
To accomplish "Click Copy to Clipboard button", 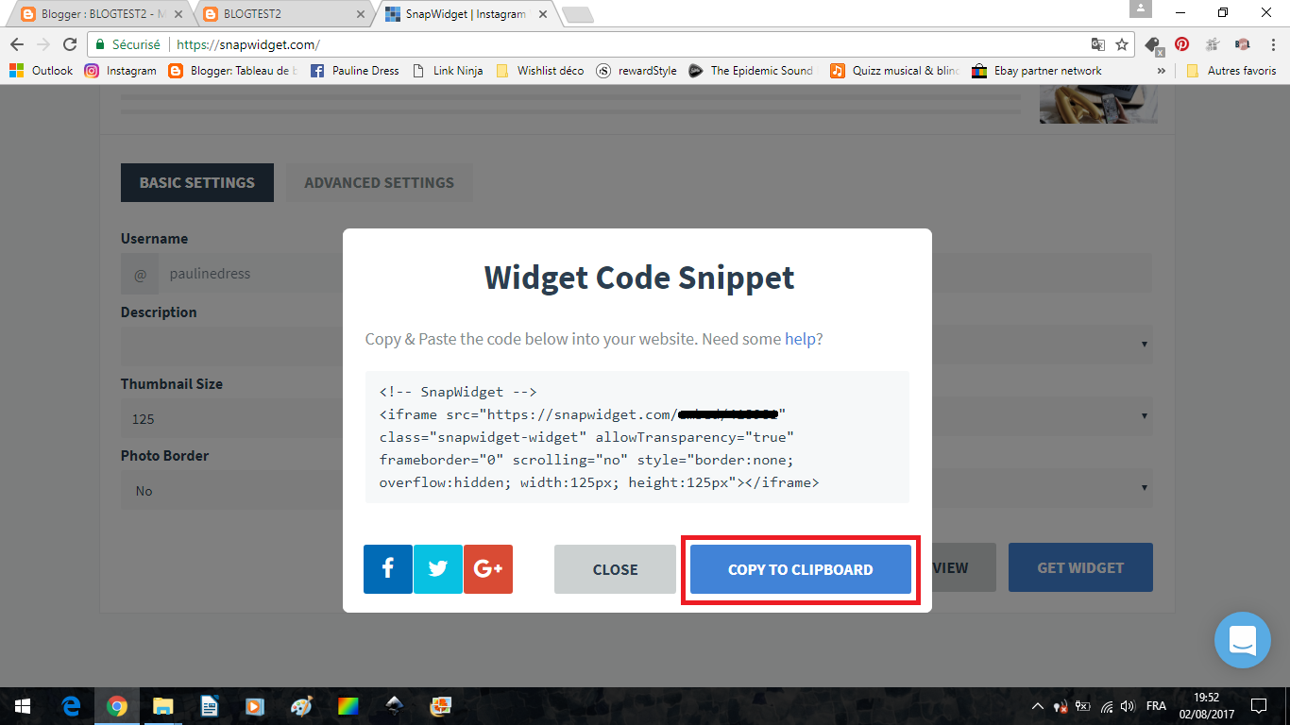I will click(x=801, y=569).
